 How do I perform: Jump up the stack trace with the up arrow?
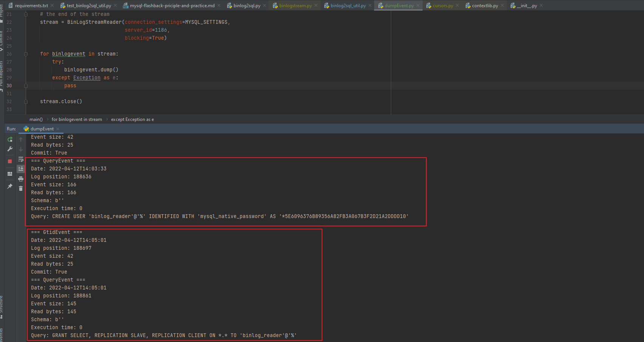[x=21, y=139]
